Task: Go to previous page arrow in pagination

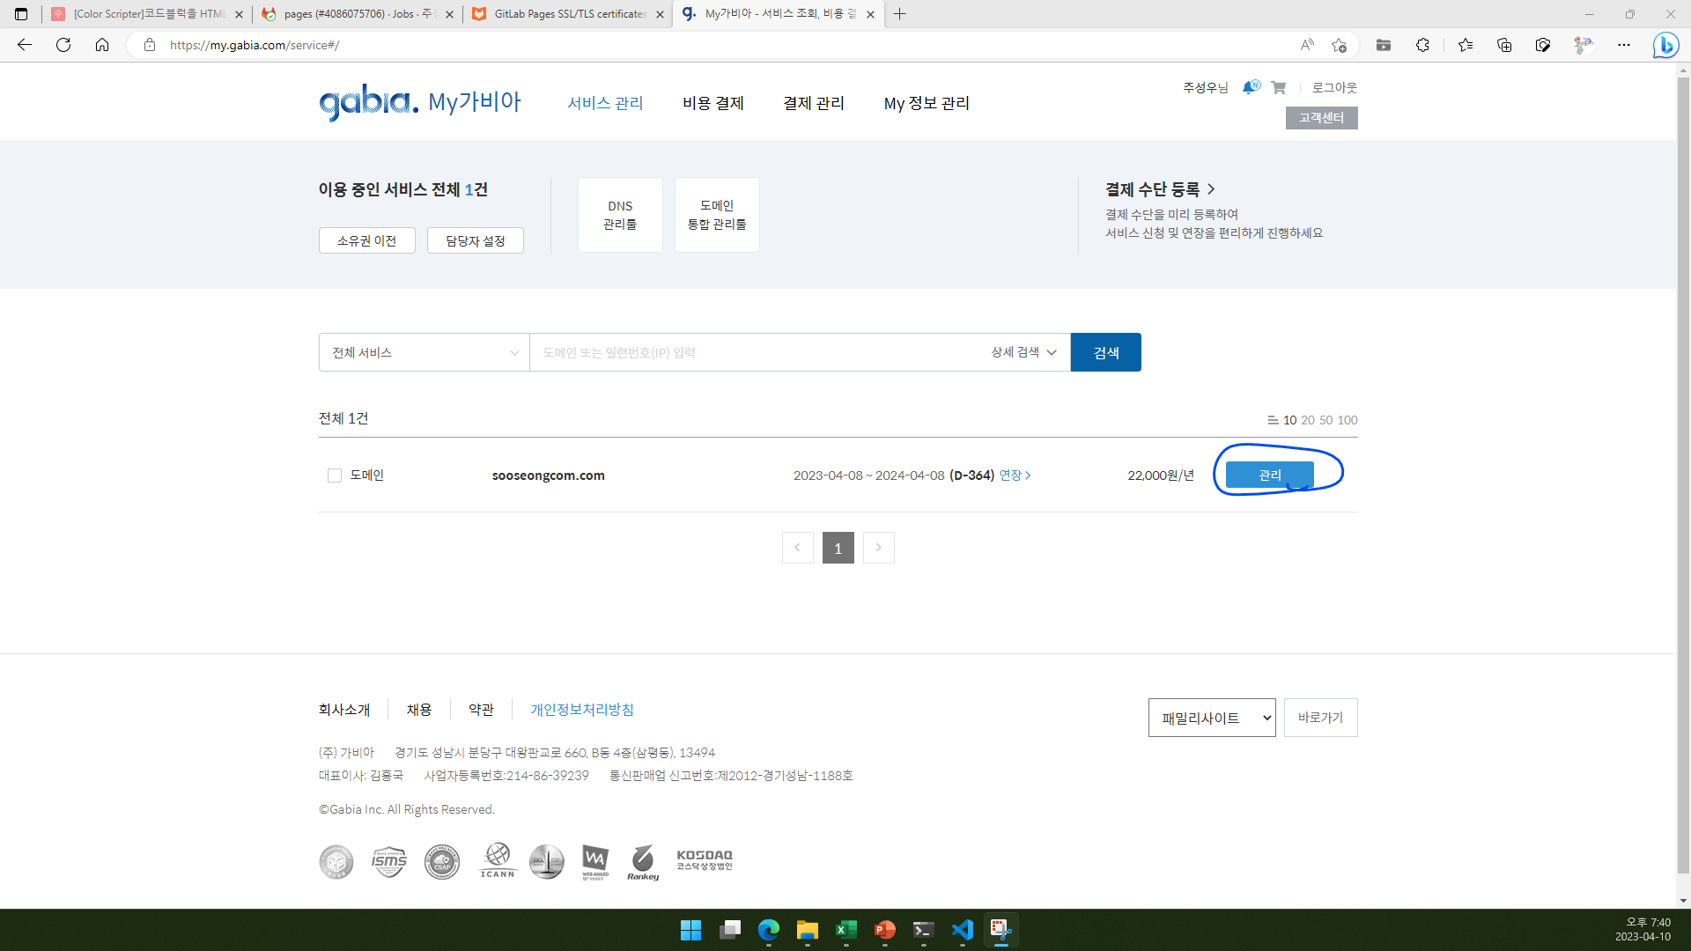Action: (798, 548)
